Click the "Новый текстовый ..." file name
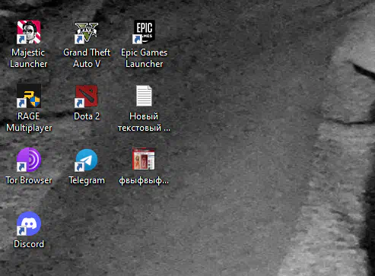The height and width of the screenshot is (276, 375). tap(144, 122)
